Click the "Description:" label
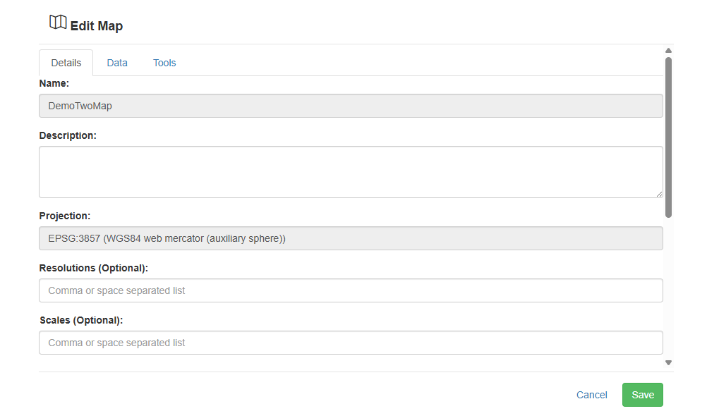This screenshot has height=411, width=707. point(68,135)
